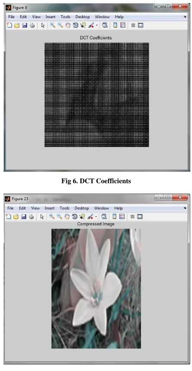
Task: Activate Zoom In tool in Figure 8
Action: (53, 26)
